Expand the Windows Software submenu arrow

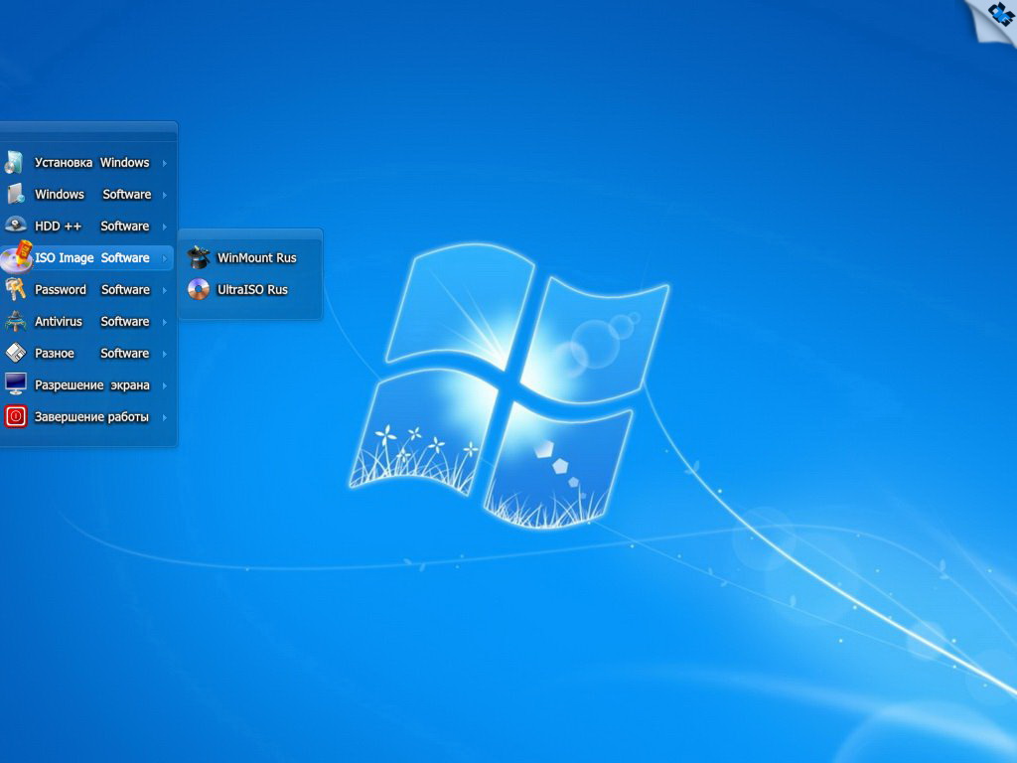click(165, 195)
